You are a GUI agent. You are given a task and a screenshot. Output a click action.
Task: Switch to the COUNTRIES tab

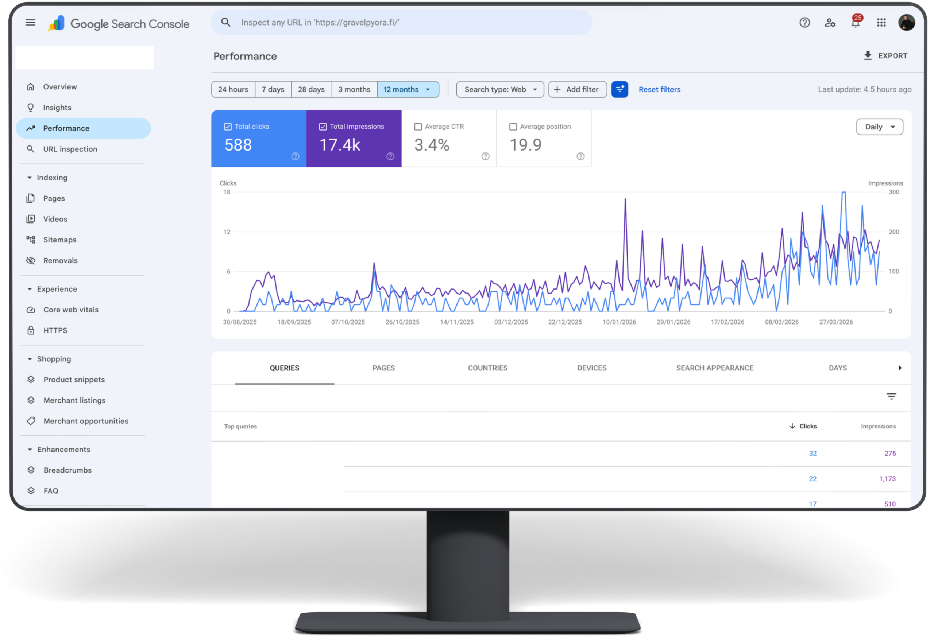[487, 368]
